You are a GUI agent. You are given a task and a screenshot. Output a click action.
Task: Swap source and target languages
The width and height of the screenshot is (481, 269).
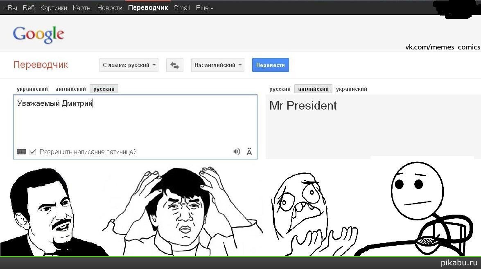point(174,65)
